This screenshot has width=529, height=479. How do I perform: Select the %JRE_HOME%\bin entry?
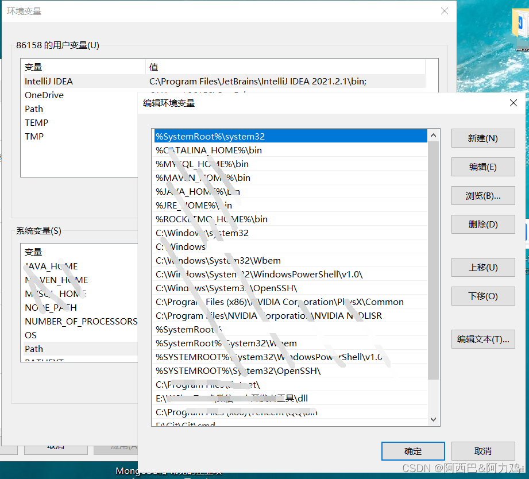tap(291, 206)
